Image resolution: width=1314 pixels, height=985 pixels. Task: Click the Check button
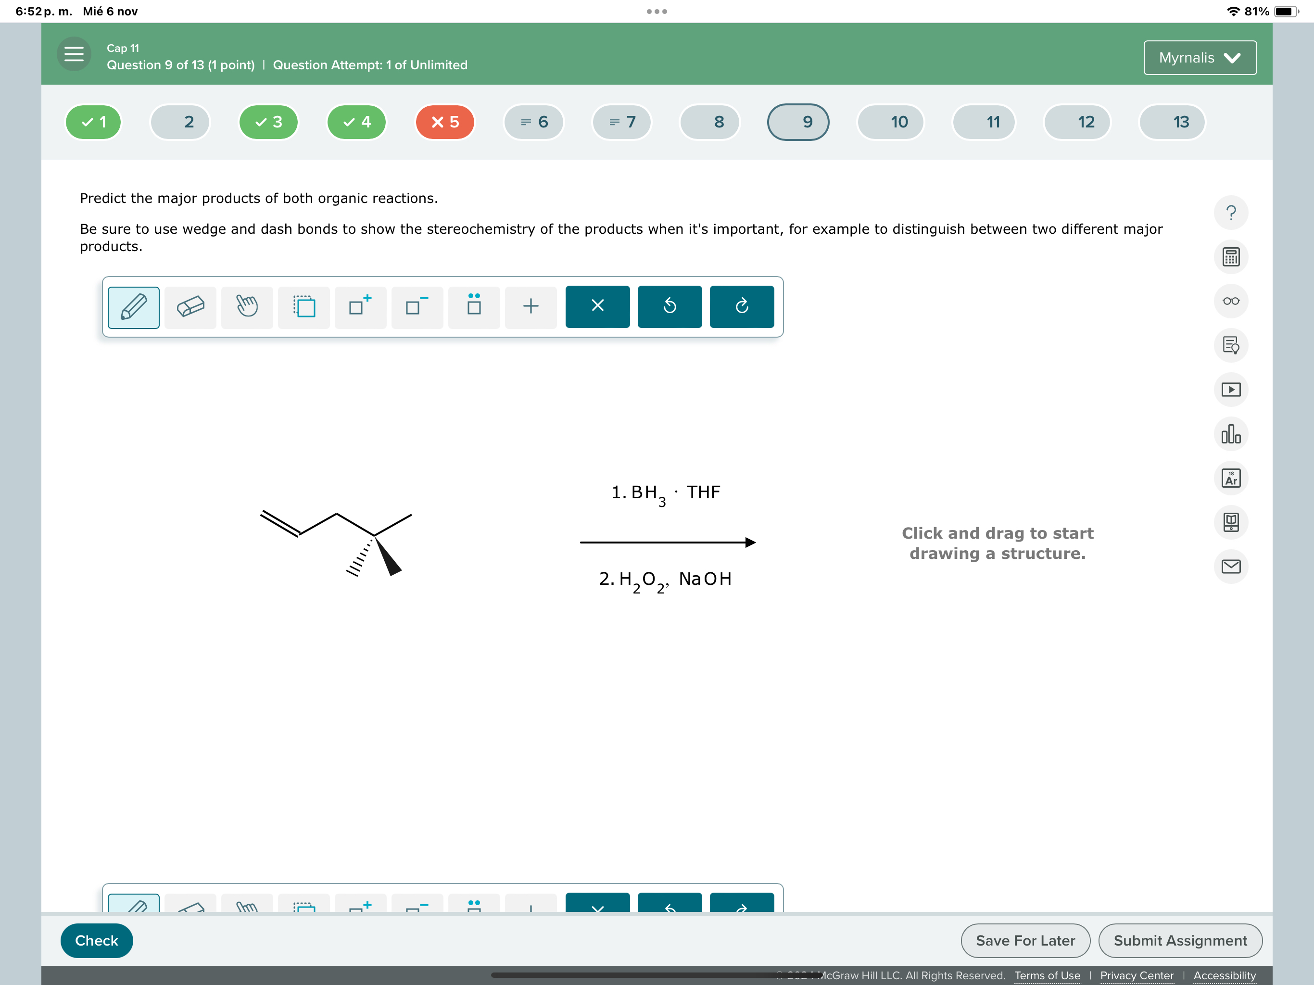(96, 940)
